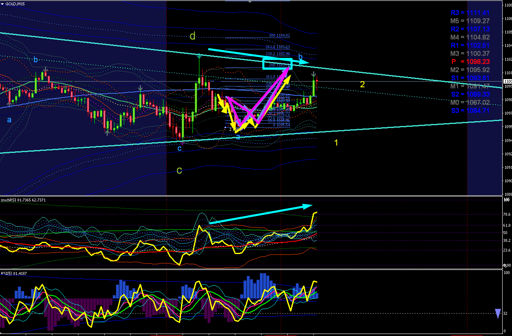Click the 78.6 level on stochRSI scale
Image resolution: width=512 pixels, height=336 pixels.
(507, 214)
